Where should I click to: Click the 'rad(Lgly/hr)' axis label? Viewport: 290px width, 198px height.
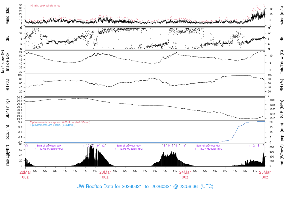7,155
